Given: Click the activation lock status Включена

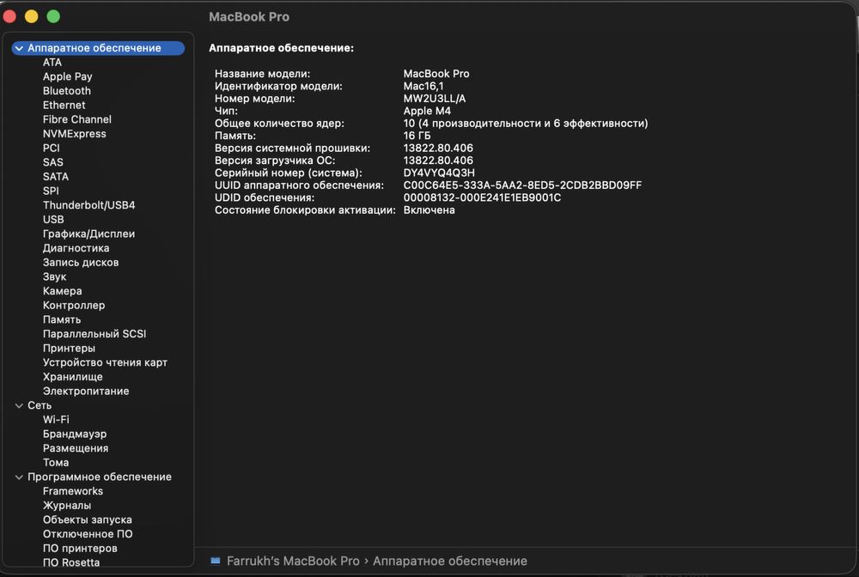Looking at the screenshot, I should [429, 210].
